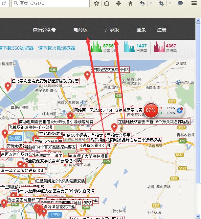
Task: Click the bookmark star icon
Action: pyautogui.click(x=96, y=3)
